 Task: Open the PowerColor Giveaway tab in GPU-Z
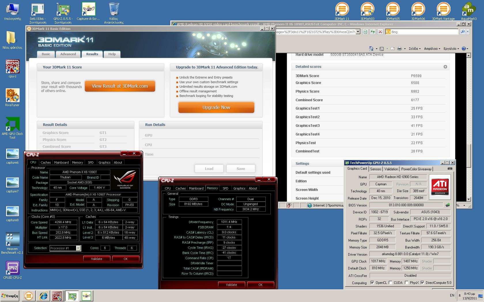(416, 169)
